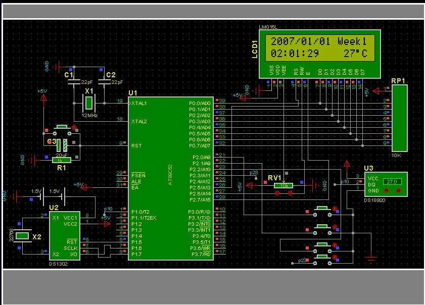This screenshot has height=305, width=425.
Task: Toggle red latch dot of topmost push button
Action: (334, 208)
